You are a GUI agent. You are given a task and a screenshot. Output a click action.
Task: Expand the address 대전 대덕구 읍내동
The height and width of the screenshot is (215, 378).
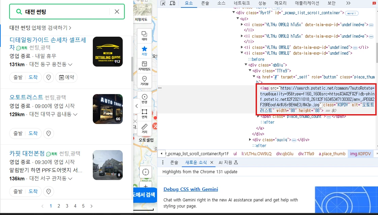click(x=75, y=114)
